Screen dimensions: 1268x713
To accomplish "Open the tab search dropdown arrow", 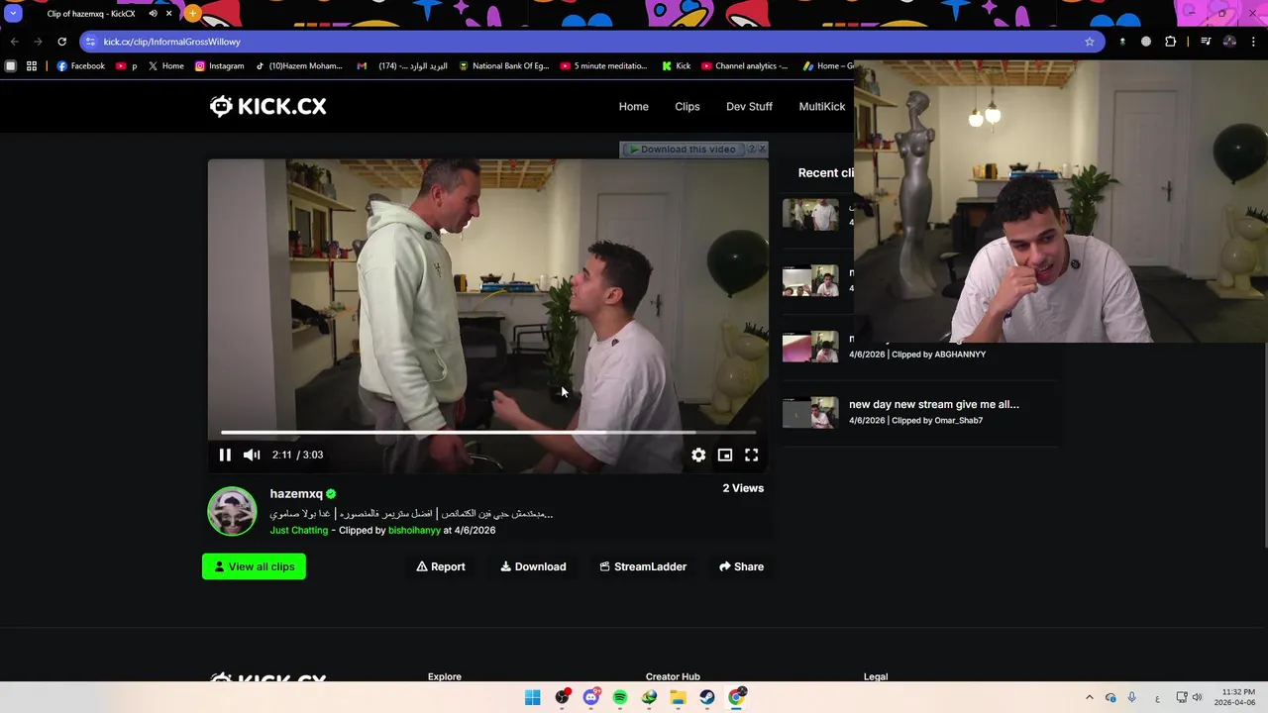I will tap(13, 14).
